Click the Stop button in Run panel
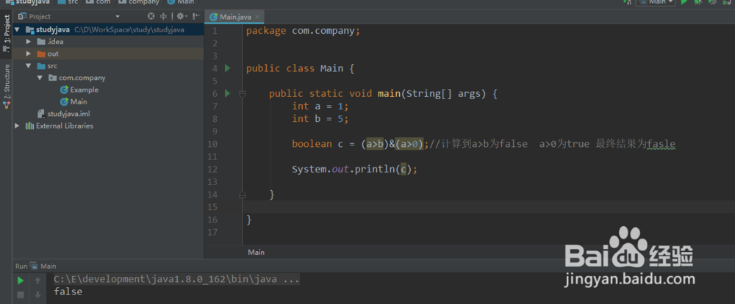Screen dimensions: 735x304 tap(20, 294)
